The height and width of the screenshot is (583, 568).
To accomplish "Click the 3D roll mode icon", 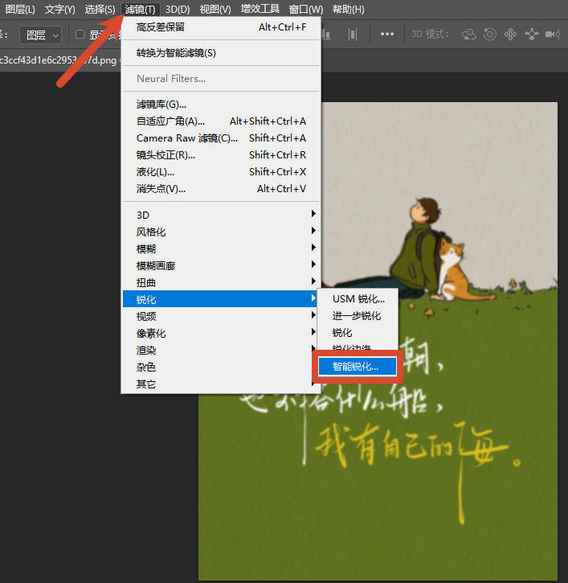I will [x=490, y=35].
